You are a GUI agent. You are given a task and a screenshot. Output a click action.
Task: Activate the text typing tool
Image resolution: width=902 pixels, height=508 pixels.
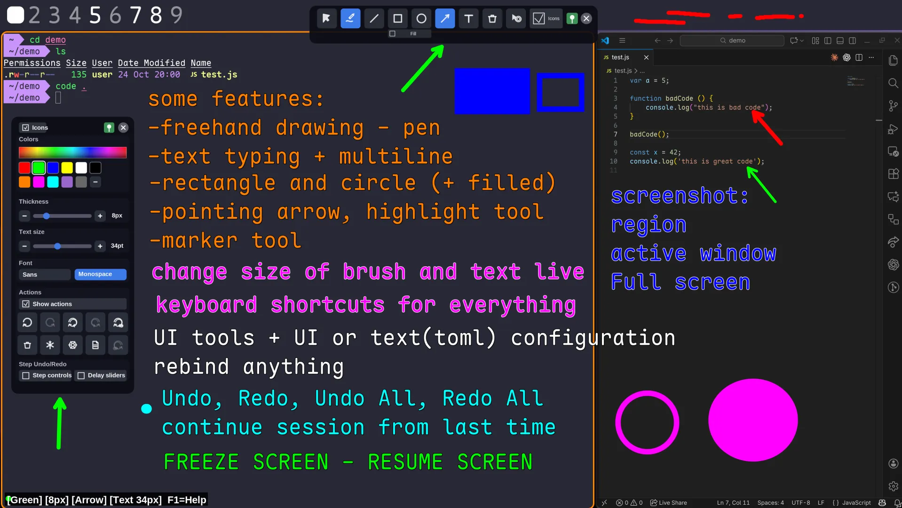[468, 18]
